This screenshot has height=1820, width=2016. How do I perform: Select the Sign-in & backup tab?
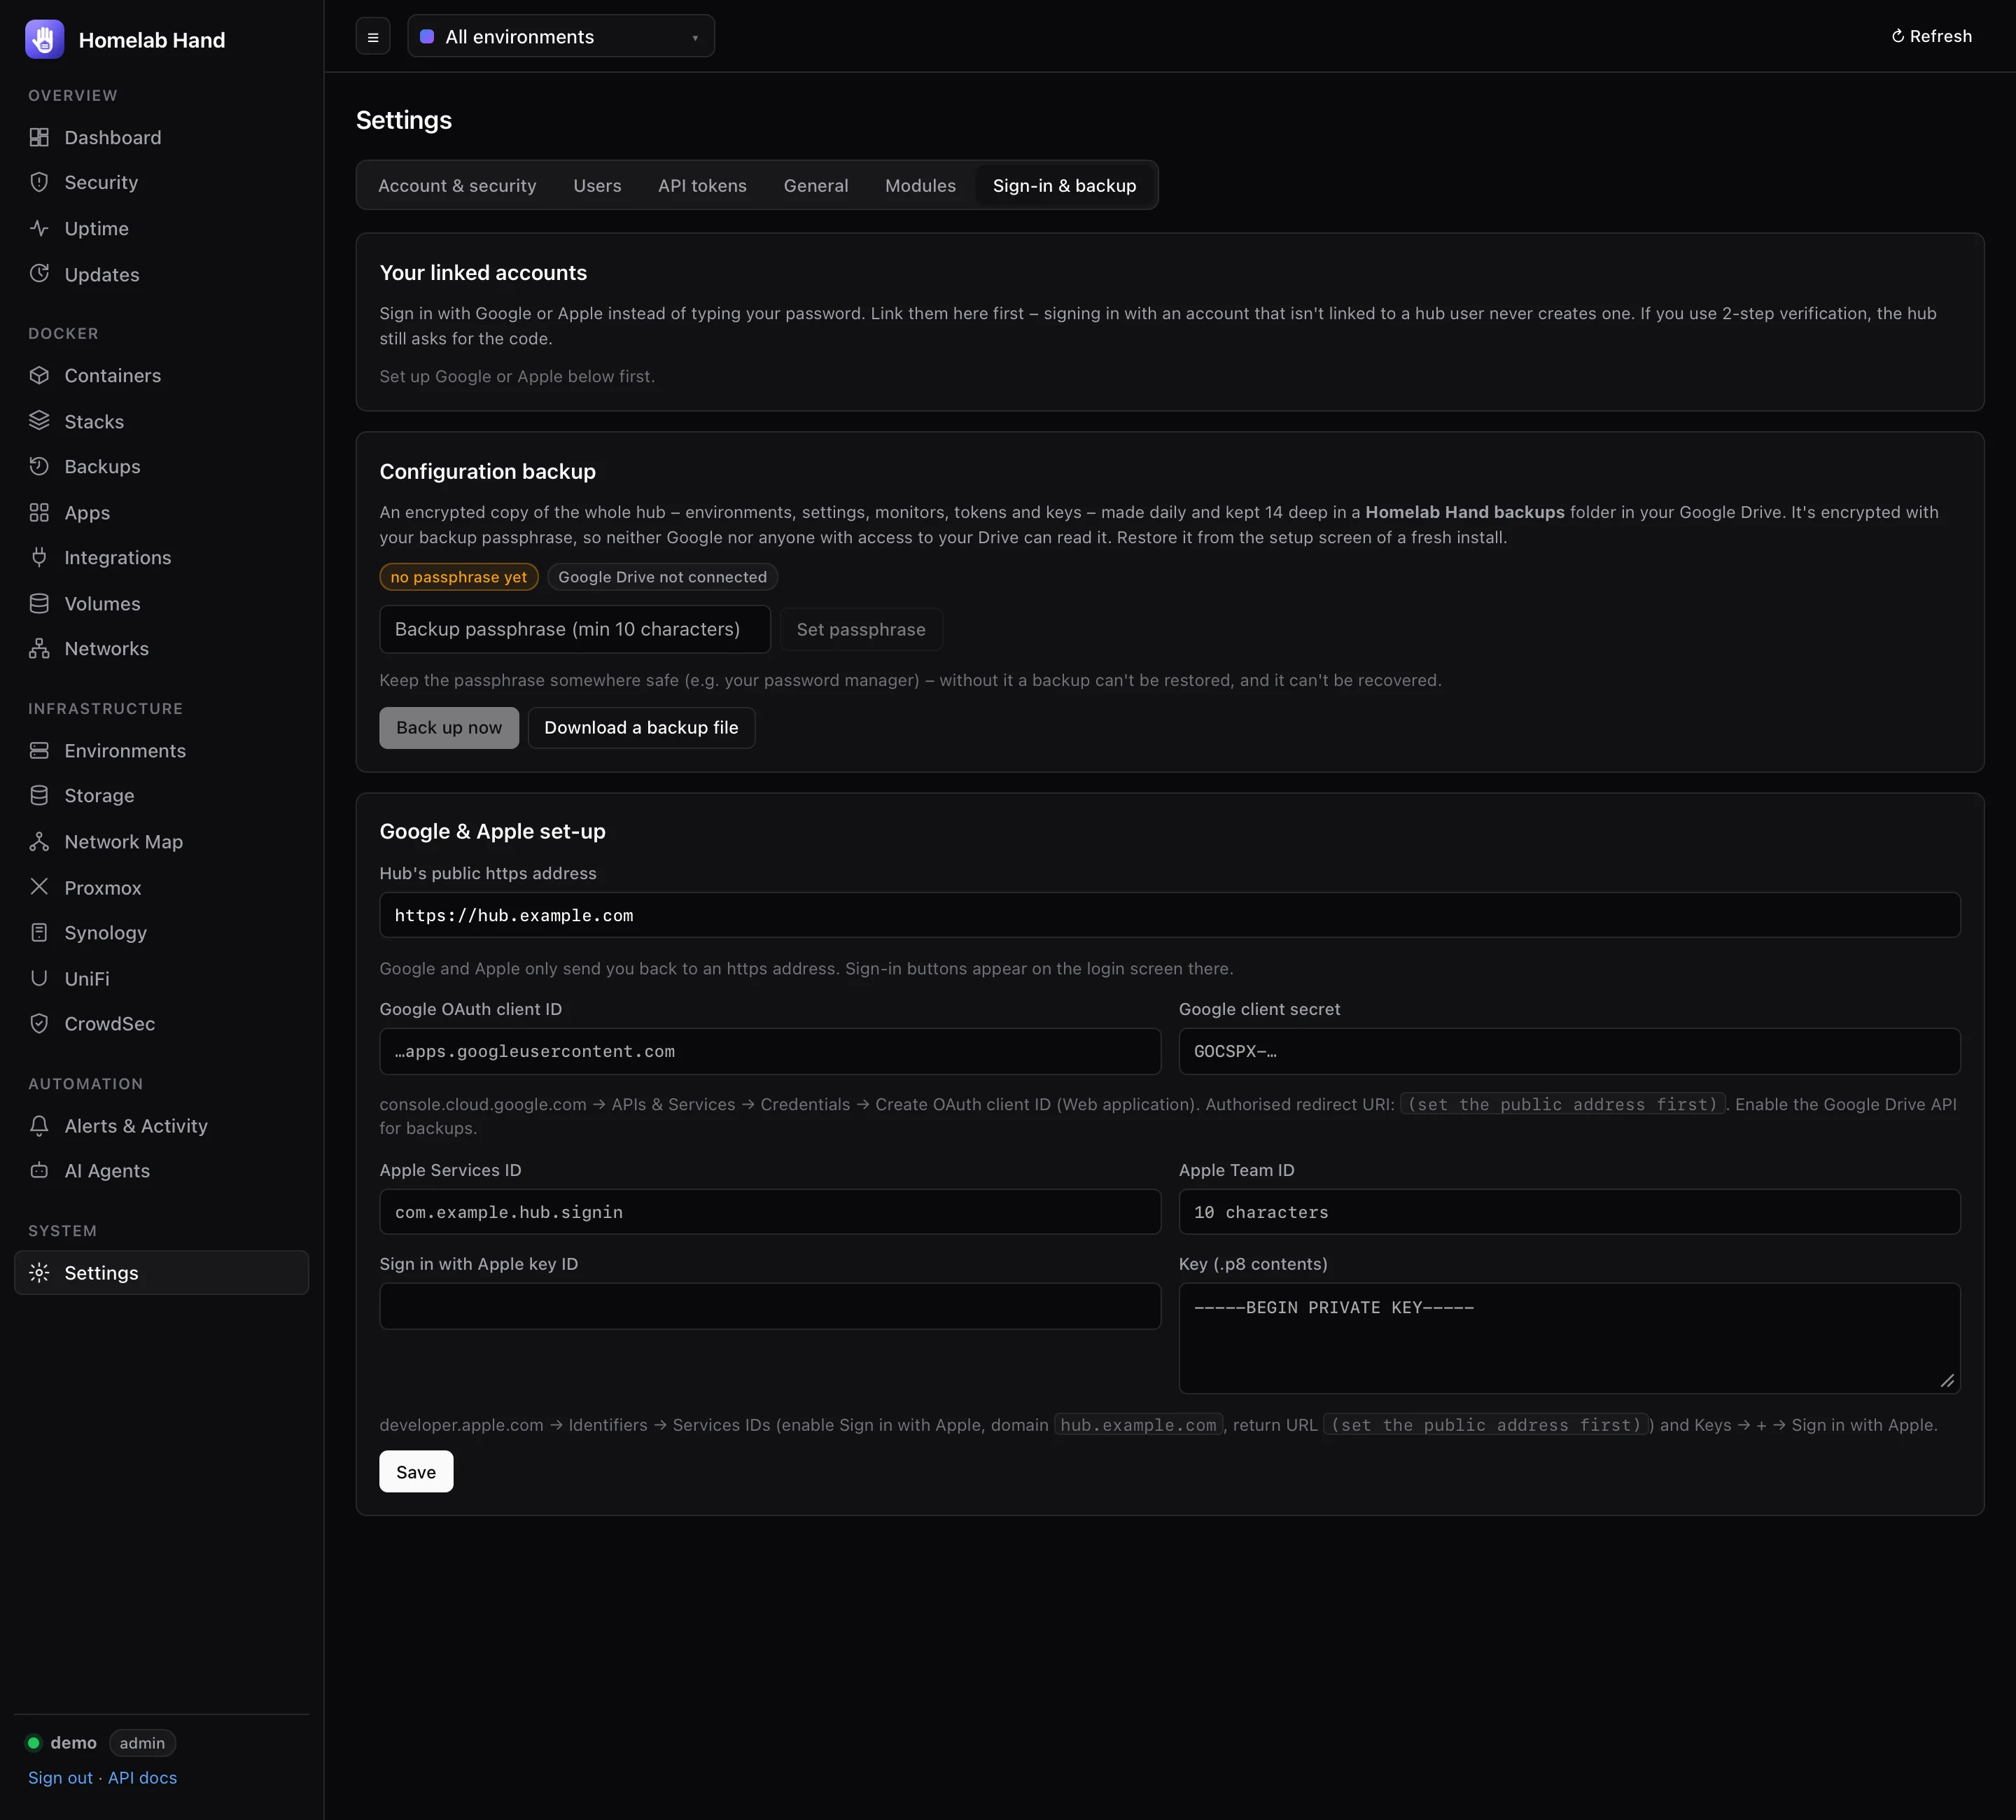click(1064, 185)
